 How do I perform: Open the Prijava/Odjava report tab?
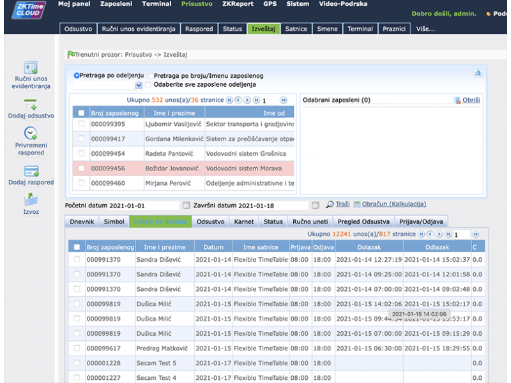click(421, 222)
